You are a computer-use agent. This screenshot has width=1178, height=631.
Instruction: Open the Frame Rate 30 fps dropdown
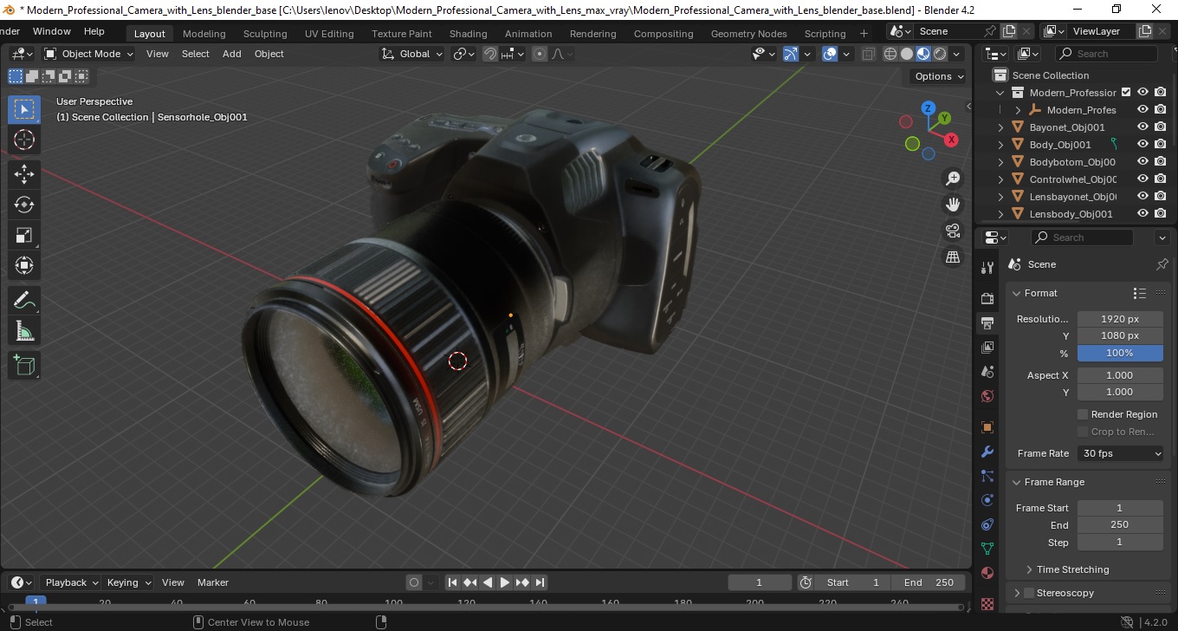coord(1120,453)
